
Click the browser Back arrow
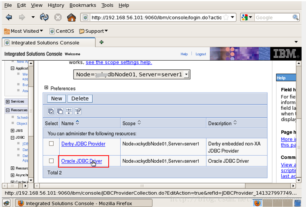pos(9,18)
